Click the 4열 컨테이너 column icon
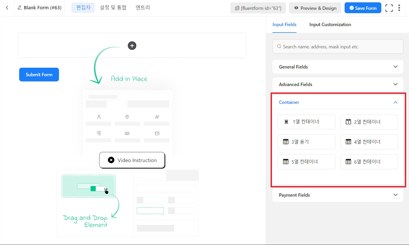The image size is (409, 245). coord(348,142)
